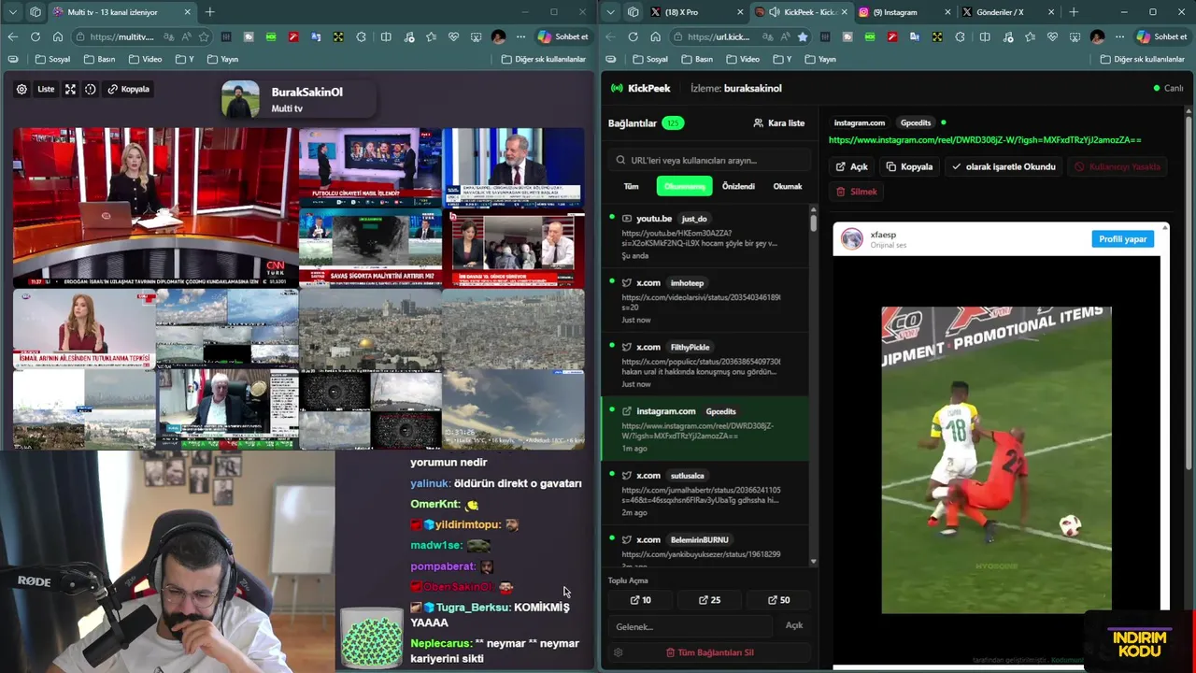Open Multi tv window address bar

click(121, 37)
